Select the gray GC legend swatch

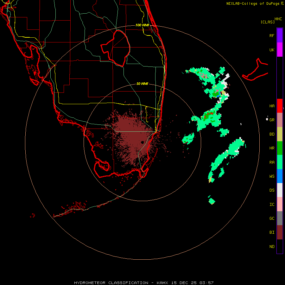click(280, 218)
